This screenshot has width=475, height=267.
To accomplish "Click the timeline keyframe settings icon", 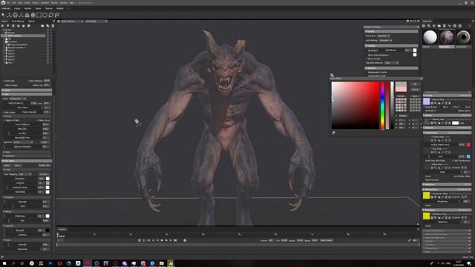I will click(x=185, y=240).
